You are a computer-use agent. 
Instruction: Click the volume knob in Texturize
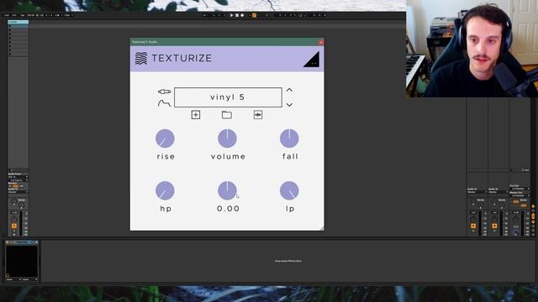point(227,138)
